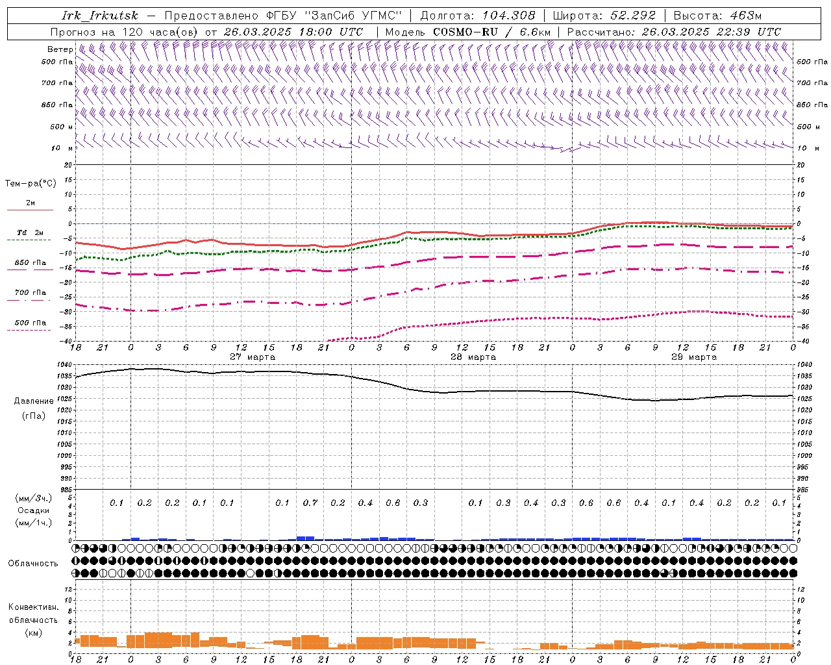Click the '(мм/3ч.)' unit label
This screenshot has width=831, height=665.
pyautogui.click(x=34, y=498)
